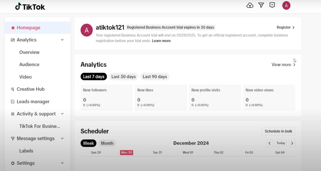Switch Scheduler to Week view
Viewport: 321px width, 171px height.
coord(88,143)
